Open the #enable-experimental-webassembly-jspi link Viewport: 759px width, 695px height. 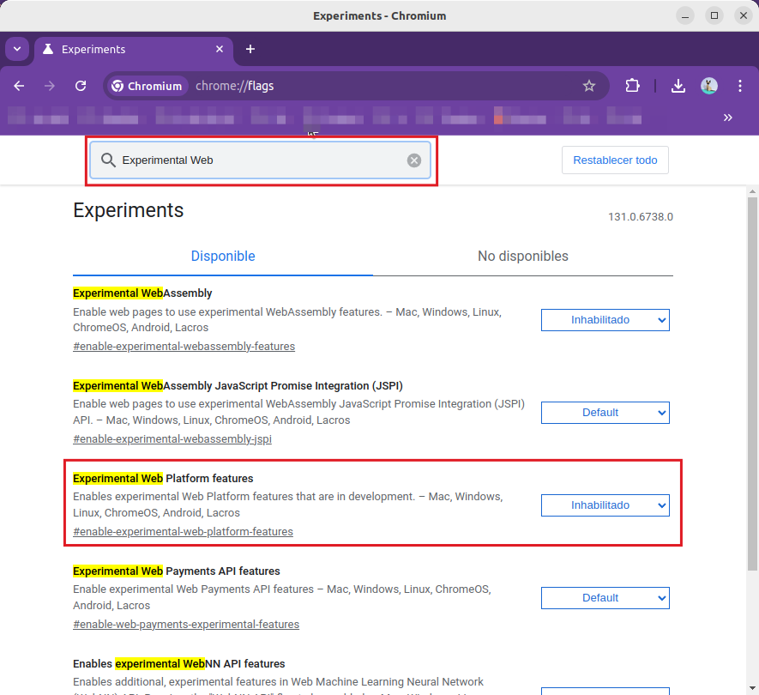click(172, 439)
